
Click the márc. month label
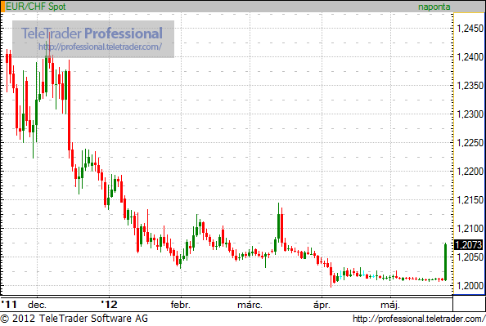pyautogui.click(x=250, y=305)
